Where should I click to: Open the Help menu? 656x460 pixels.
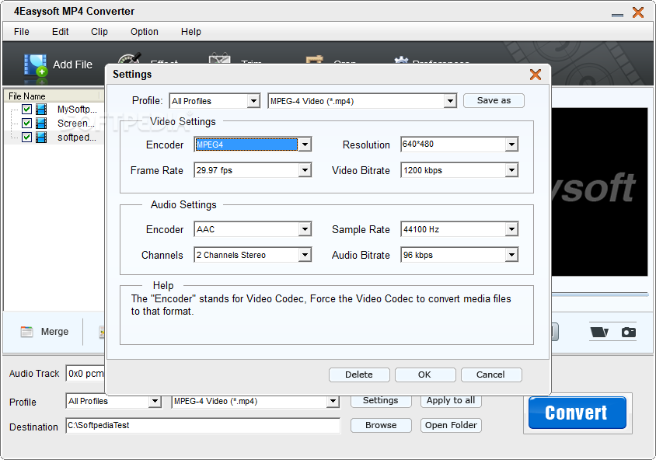pos(190,32)
